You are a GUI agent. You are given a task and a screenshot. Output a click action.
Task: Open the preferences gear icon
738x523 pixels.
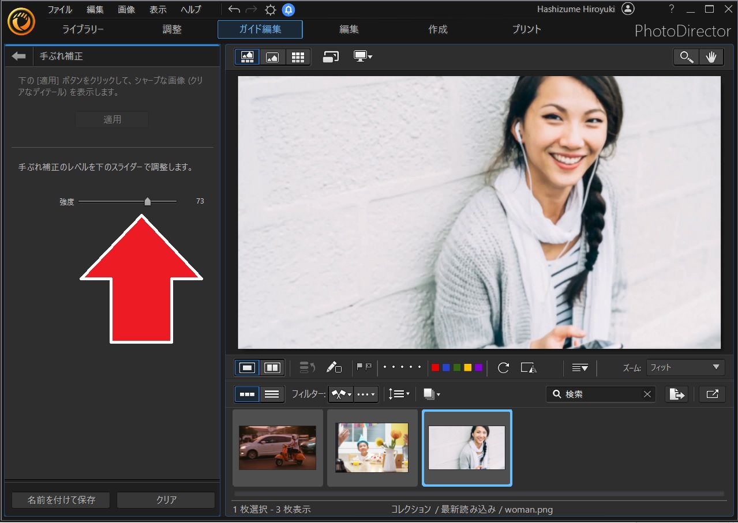(x=270, y=9)
